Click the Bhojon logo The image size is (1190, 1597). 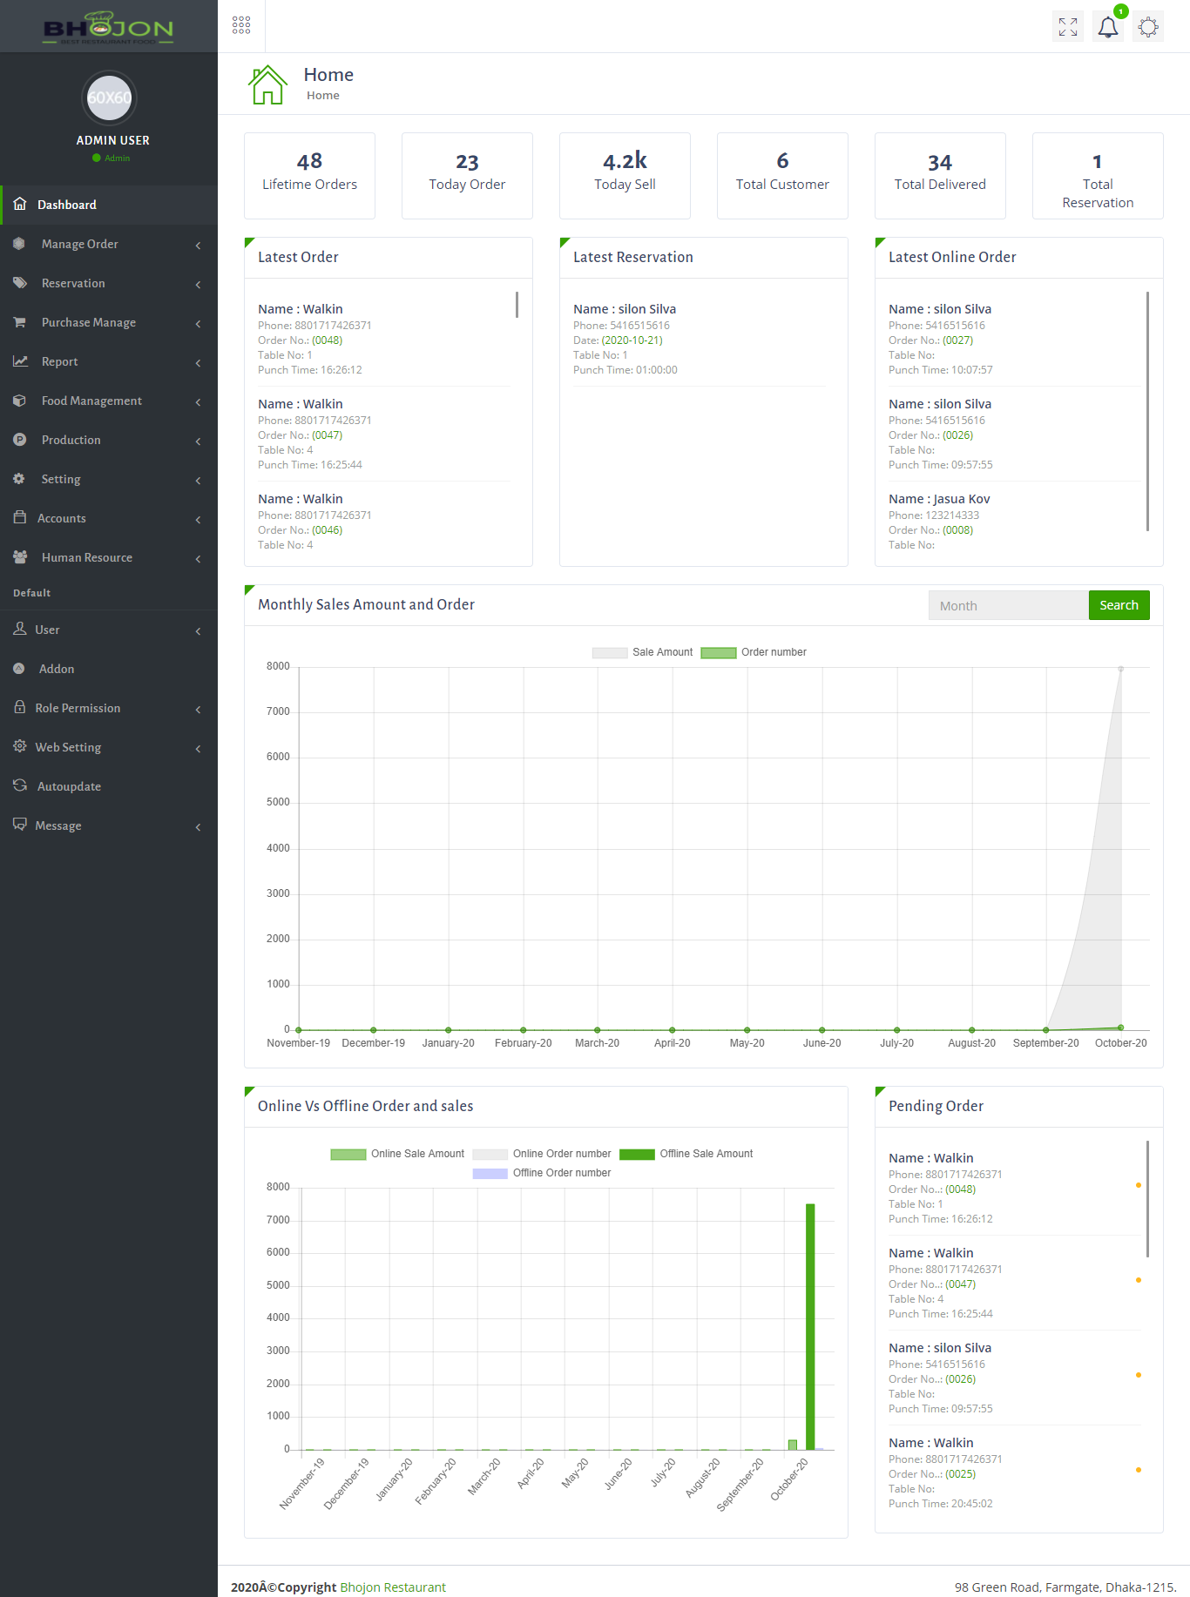coord(109,28)
